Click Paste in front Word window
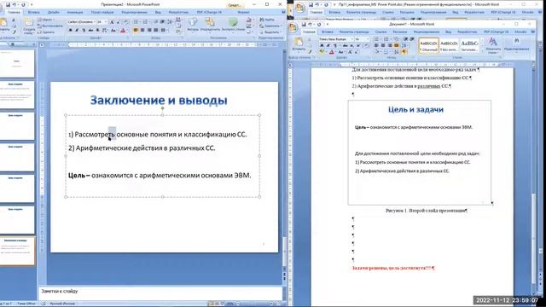Image resolution: width=546 pixels, height=307 pixels. pyautogui.click(x=299, y=45)
